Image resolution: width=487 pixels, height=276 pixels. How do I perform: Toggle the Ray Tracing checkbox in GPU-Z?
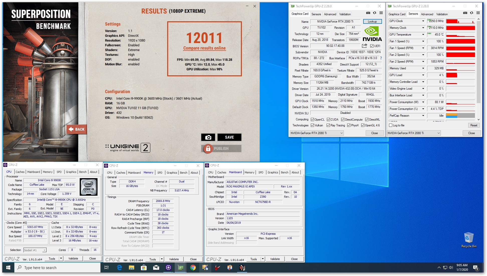click(328, 125)
